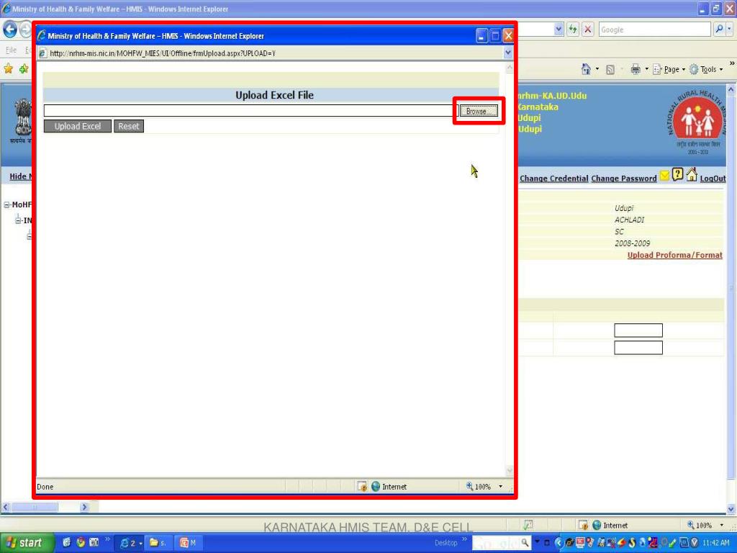The image size is (737, 553).
Task: Open the Print dropdown arrow
Action: pos(647,69)
